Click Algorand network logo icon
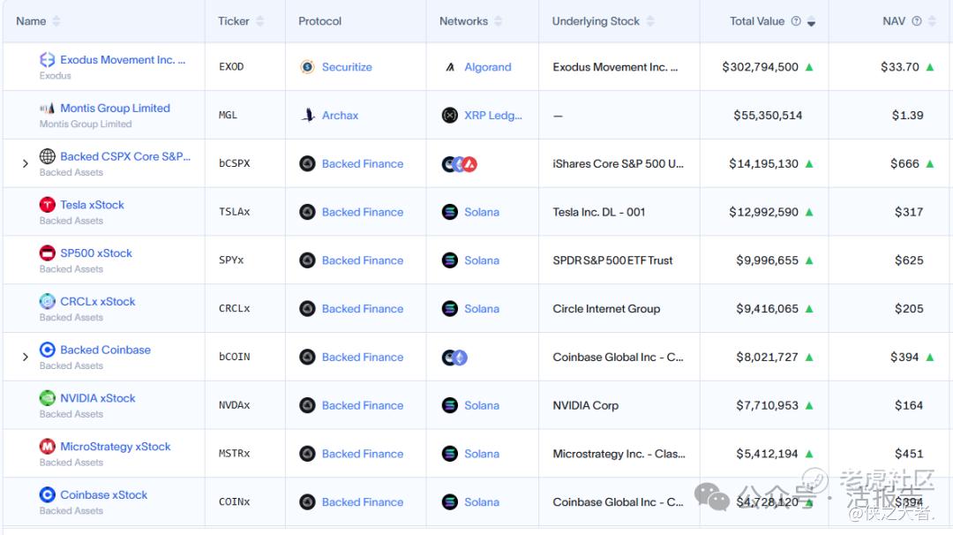This screenshot has height=535, width=953. click(450, 67)
